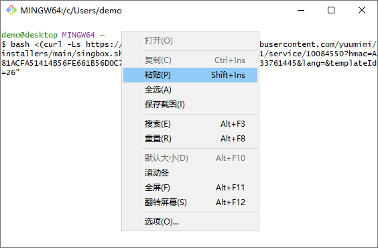
Task: Toggle 翻转屏幕(S) flip screen option
Action: pos(190,202)
